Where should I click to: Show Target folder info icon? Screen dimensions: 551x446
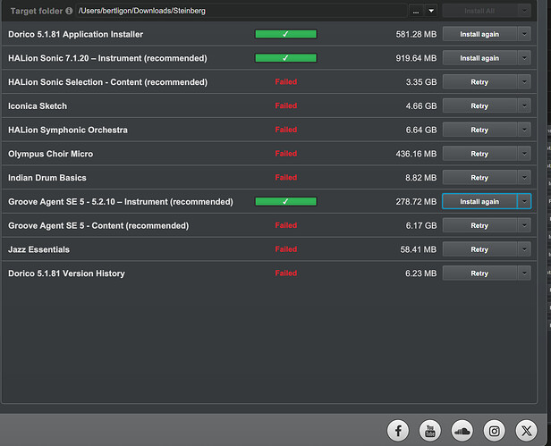click(x=69, y=11)
